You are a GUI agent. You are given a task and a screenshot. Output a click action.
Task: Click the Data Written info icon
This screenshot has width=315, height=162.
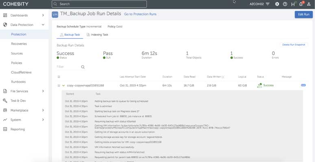223,77
